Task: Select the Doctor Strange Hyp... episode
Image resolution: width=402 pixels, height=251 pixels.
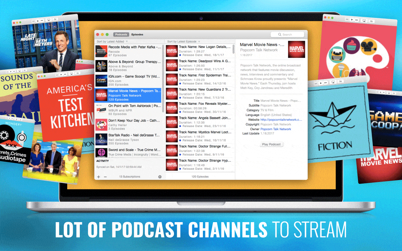Action: (x=199, y=164)
